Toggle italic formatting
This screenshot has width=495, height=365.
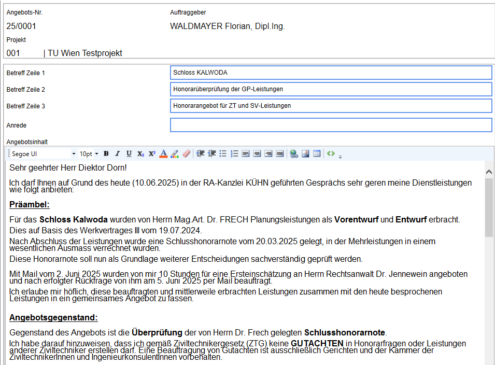[x=118, y=154]
